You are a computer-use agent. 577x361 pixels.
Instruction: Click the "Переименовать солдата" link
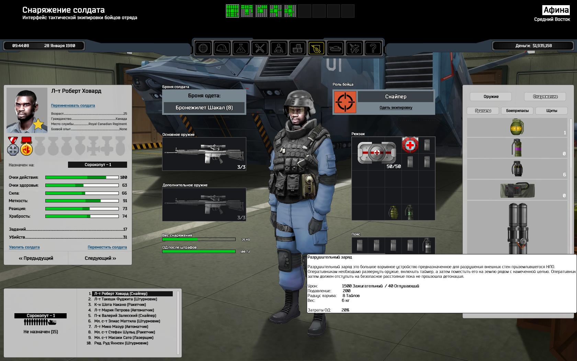pyautogui.click(x=73, y=106)
